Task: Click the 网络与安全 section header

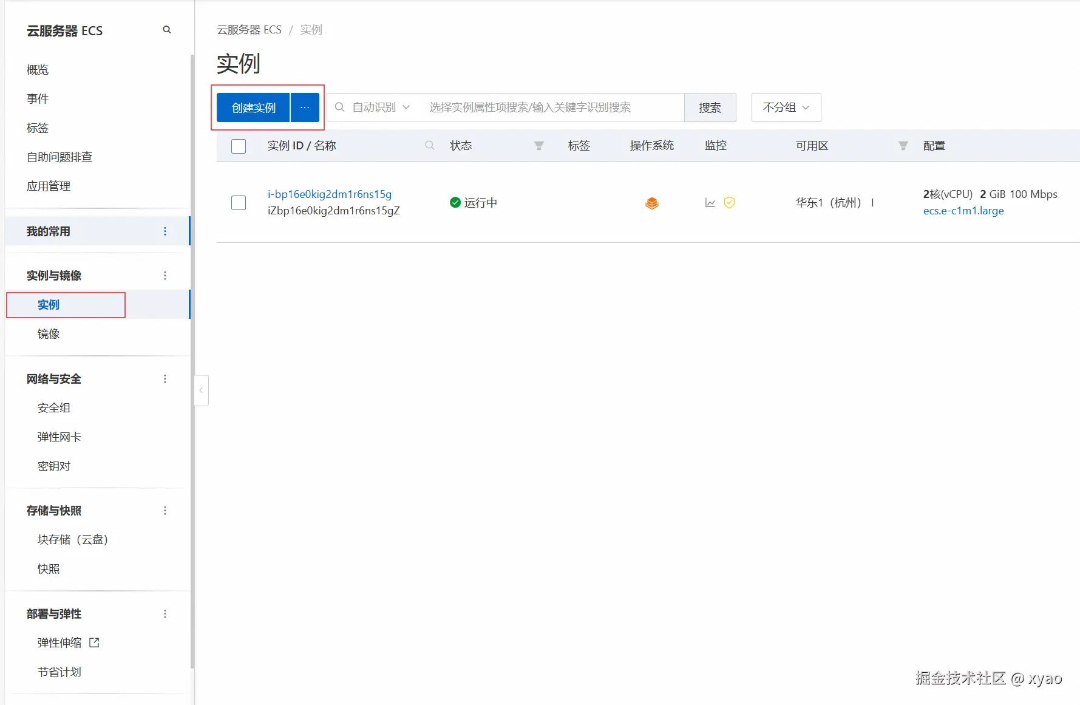Action: [54, 379]
